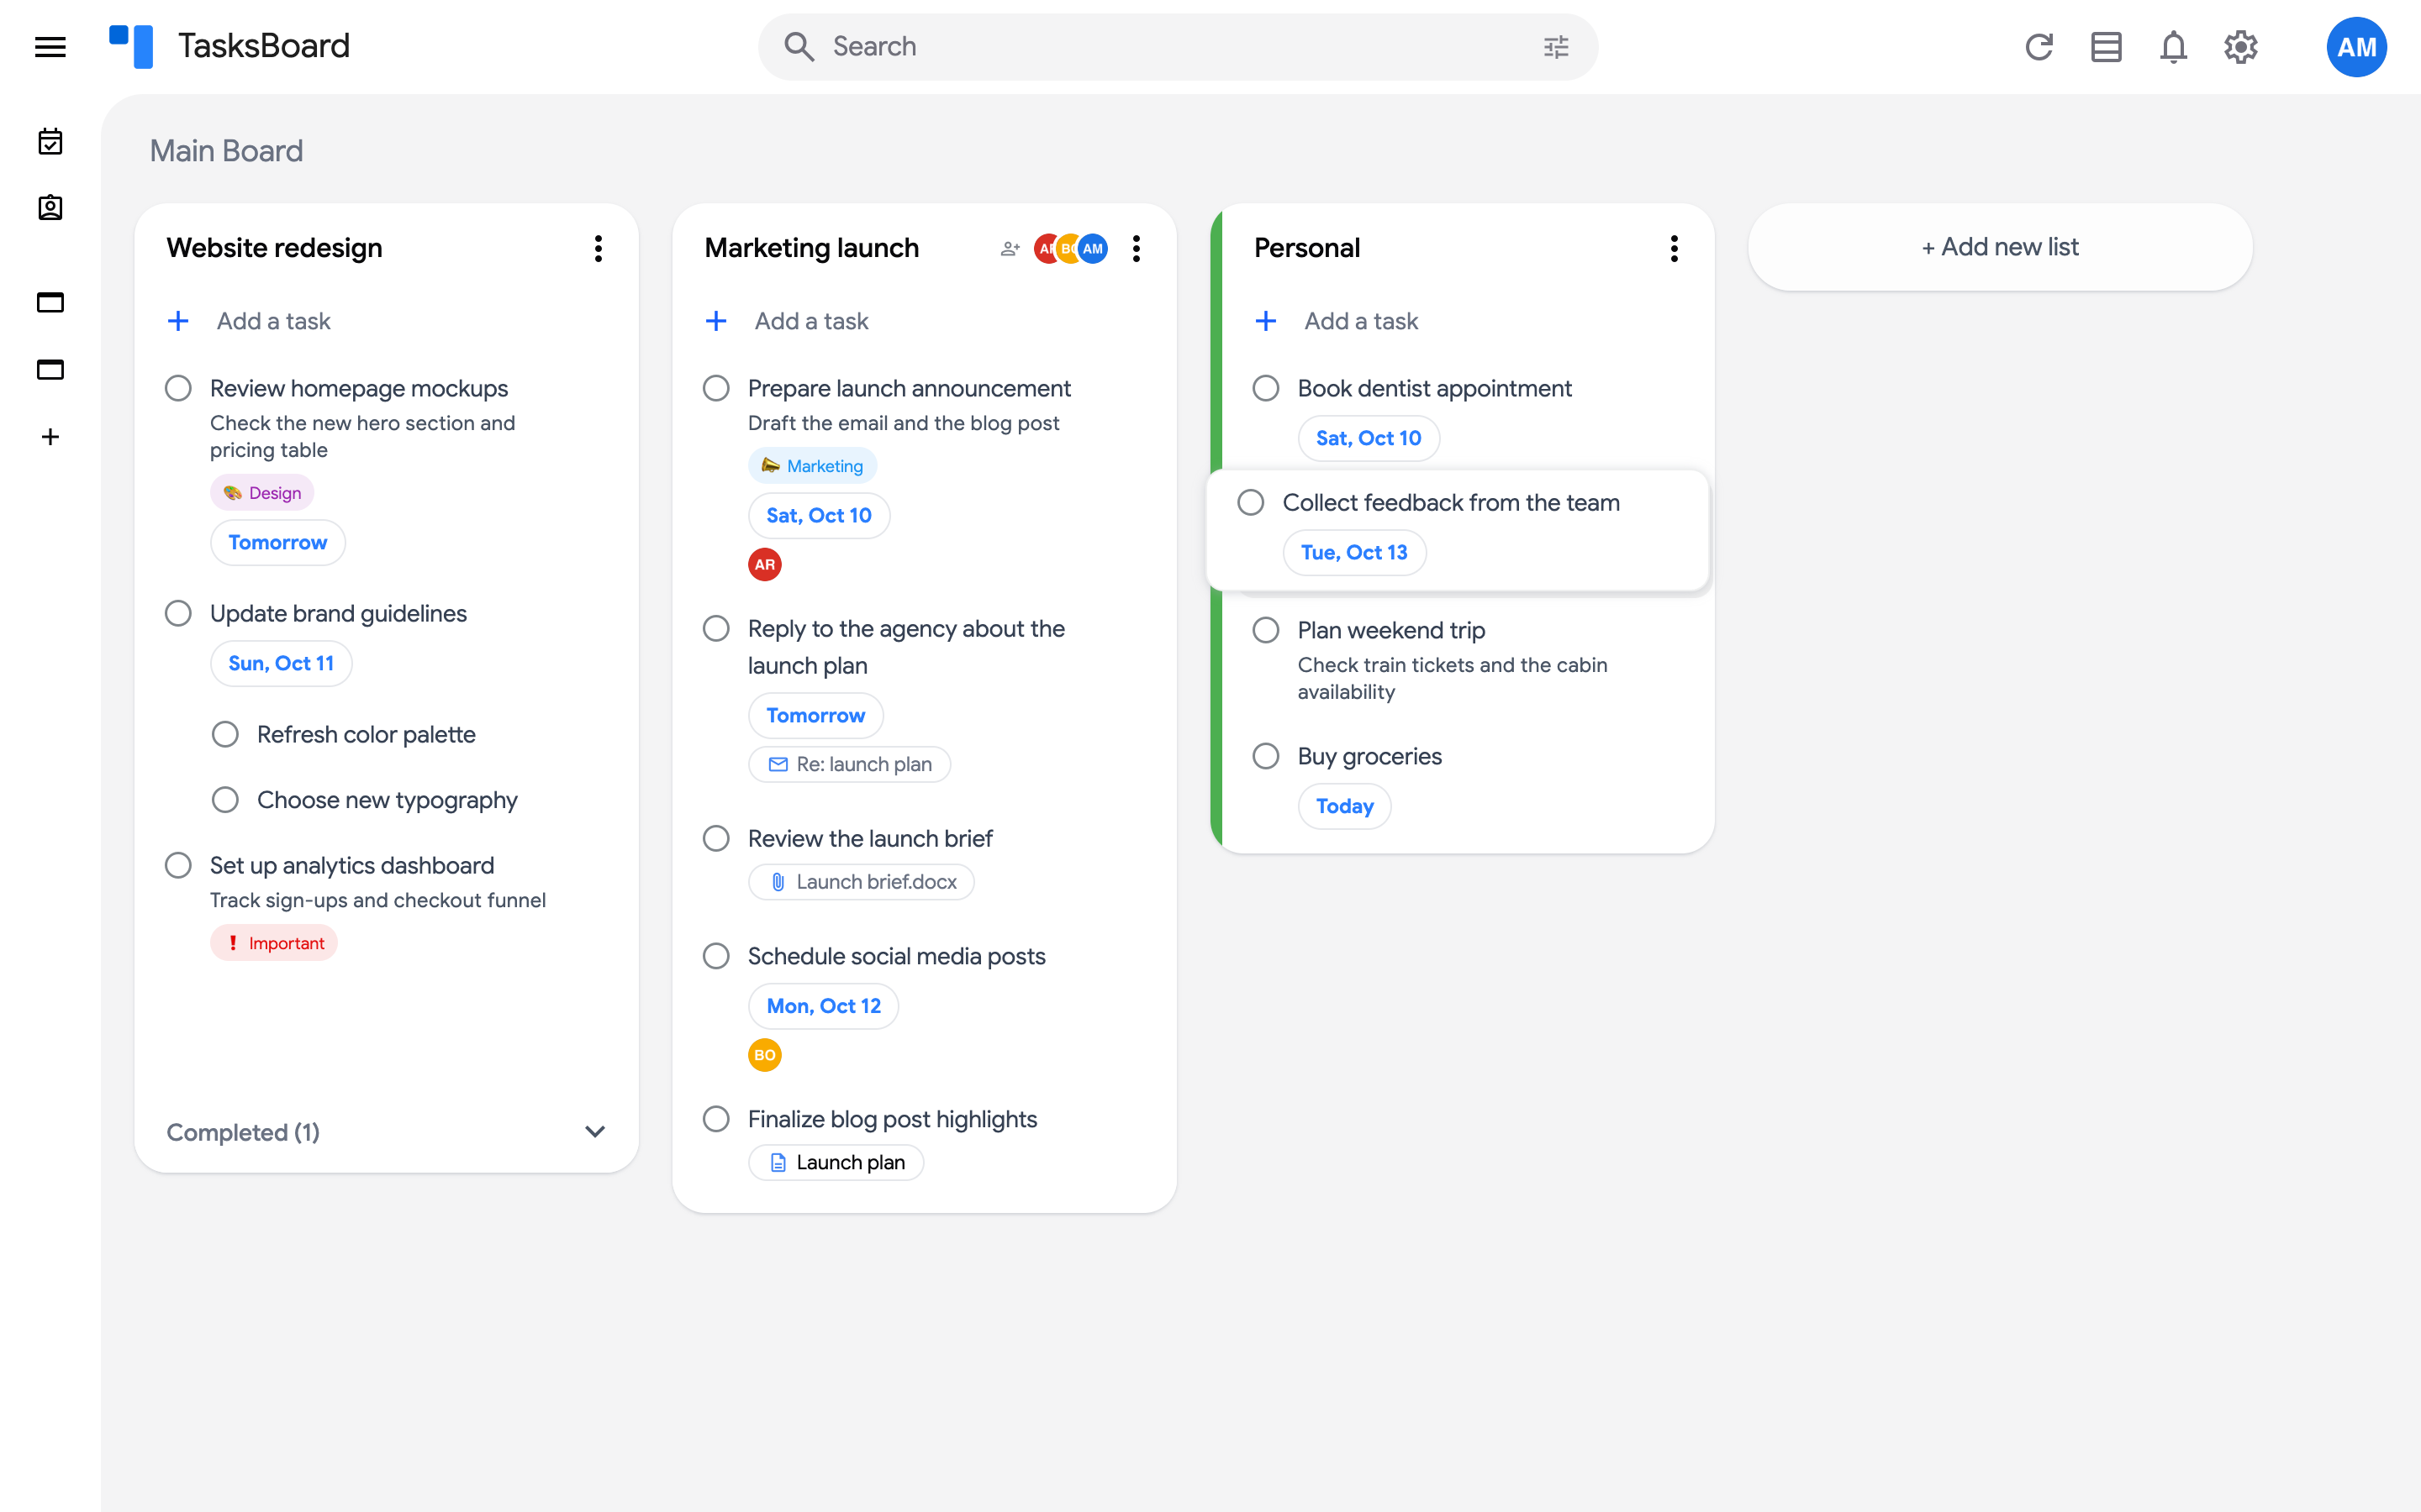Open the Re: launch plan email chip
The height and width of the screenshot is (1512, 2421).
tap(849, 764)
